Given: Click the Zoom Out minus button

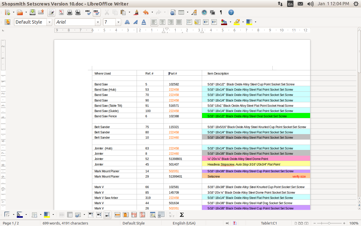Looking at the screenshot, I should point(314,223).
